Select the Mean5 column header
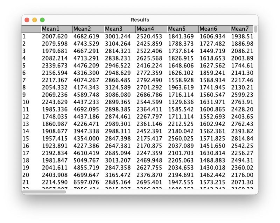This screenshot has width=280, height=223. point(183,29)
